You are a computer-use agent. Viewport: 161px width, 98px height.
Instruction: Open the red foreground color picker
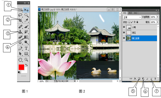click(21, 67)
